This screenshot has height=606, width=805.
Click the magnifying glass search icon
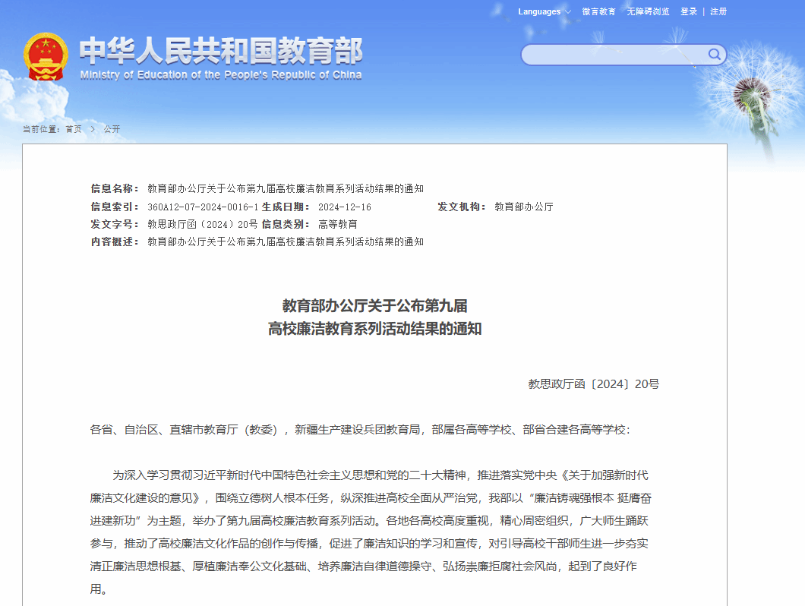(x=714, y=54)
